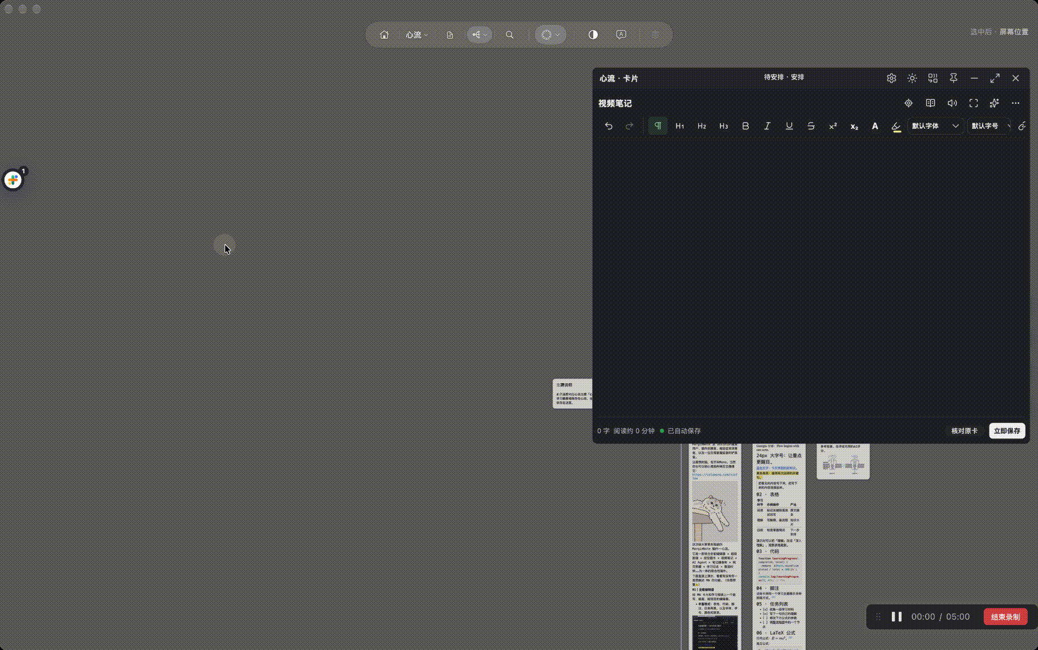Toggle brightness sun icon in card window
This screenshot has width=1038, height=650.
912,78
